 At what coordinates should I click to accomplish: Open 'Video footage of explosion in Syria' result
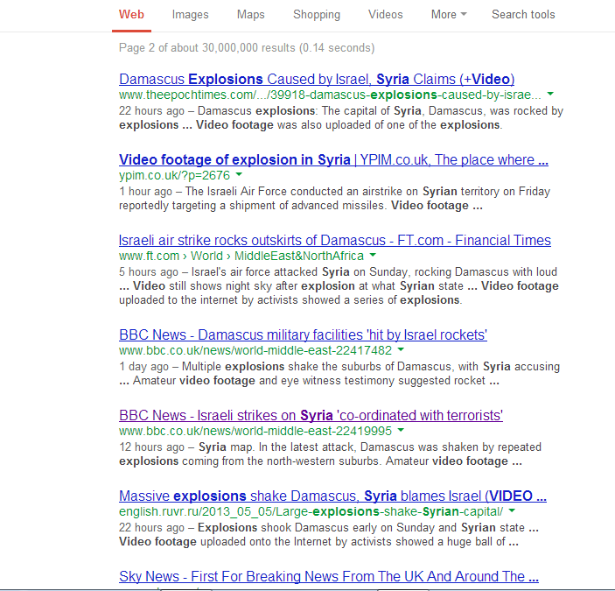pos(333,159)
